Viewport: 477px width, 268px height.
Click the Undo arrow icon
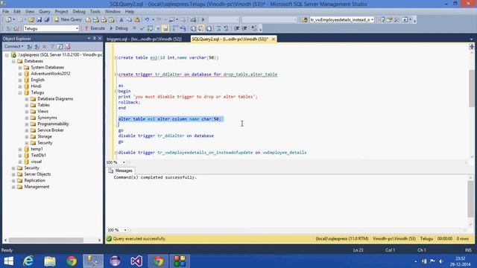pos(147,20)
